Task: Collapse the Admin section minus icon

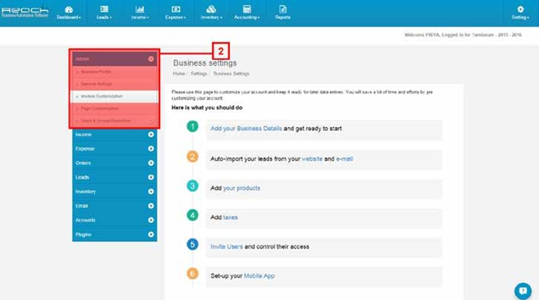Action: click(x=151, y=59)
